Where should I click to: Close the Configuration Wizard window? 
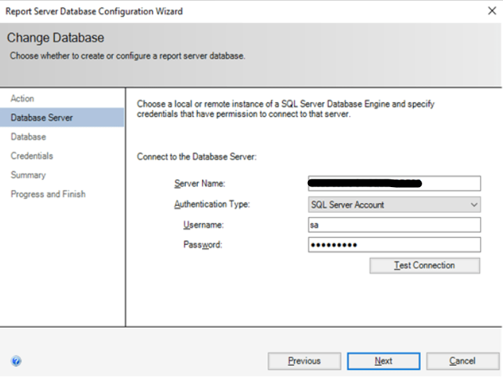(x=490, y=11)
